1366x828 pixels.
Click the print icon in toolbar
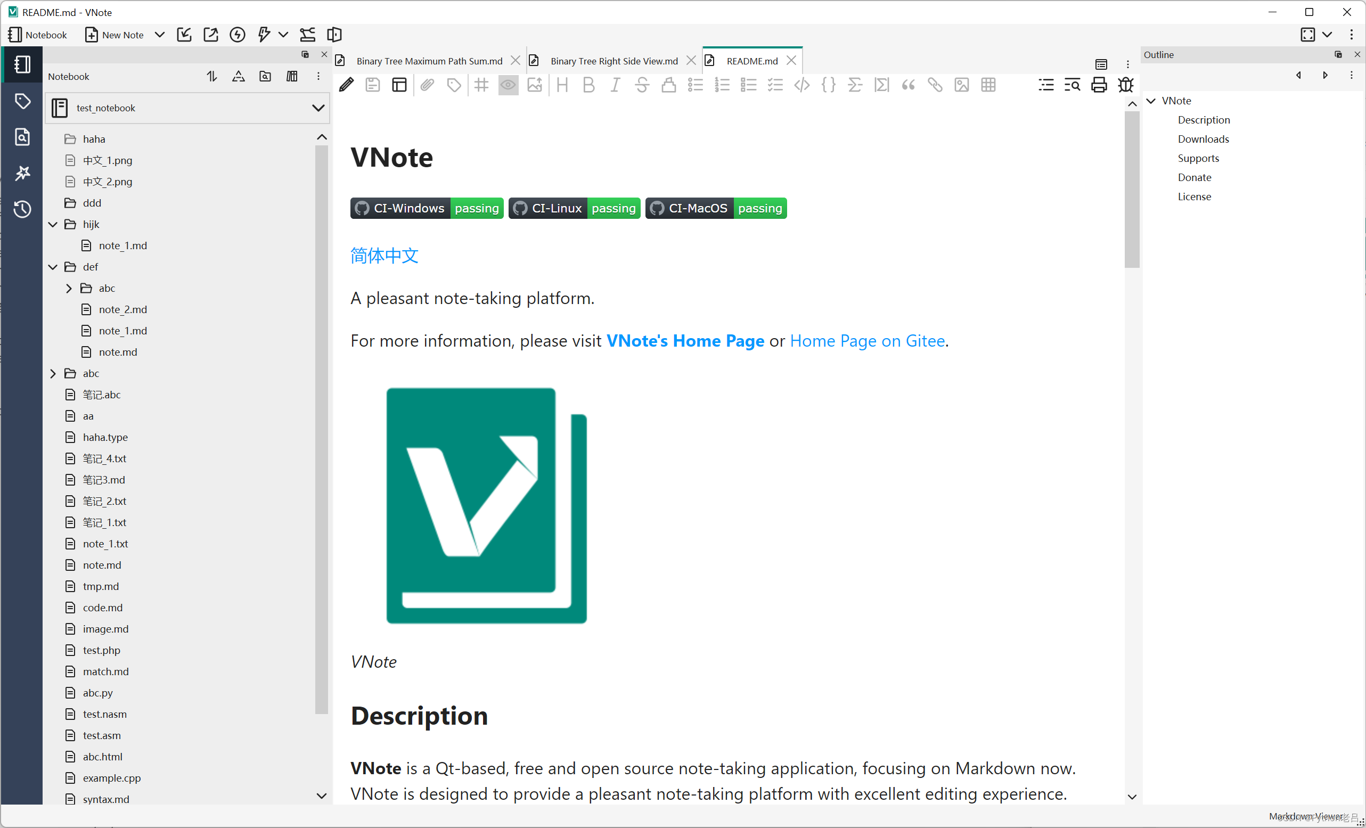pos(1099,86)
